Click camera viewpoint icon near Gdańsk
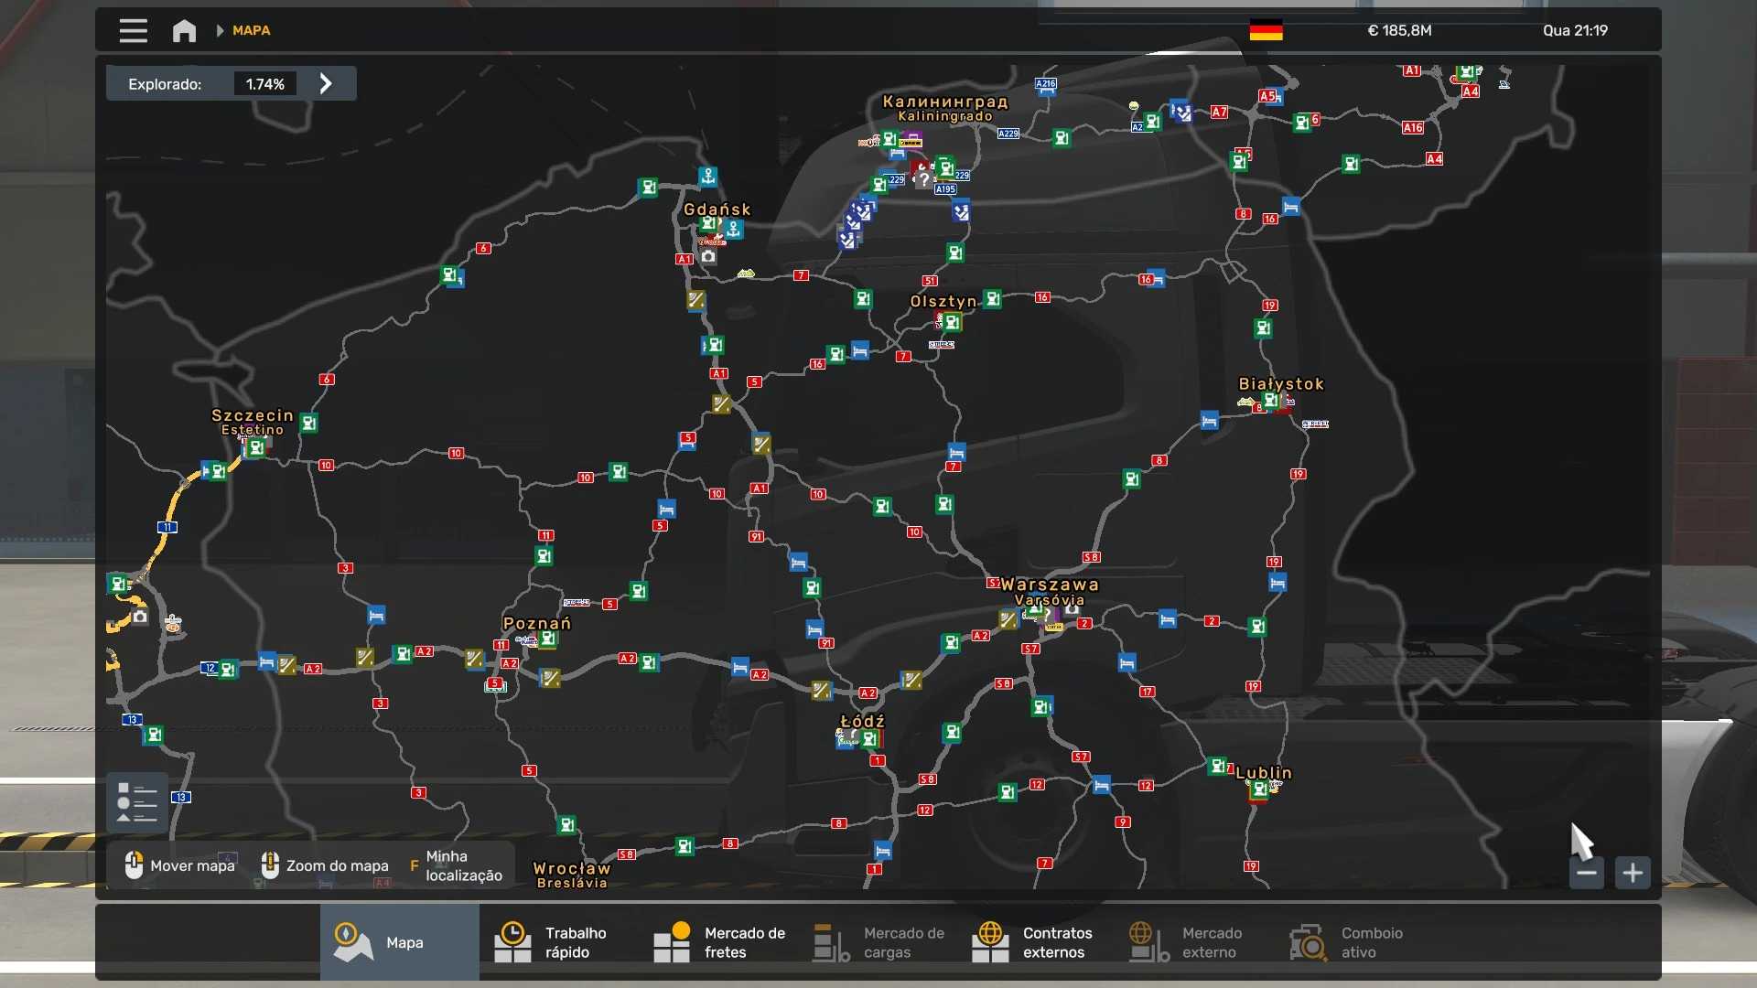This screenshot has height=988, width=1757. 708,257
